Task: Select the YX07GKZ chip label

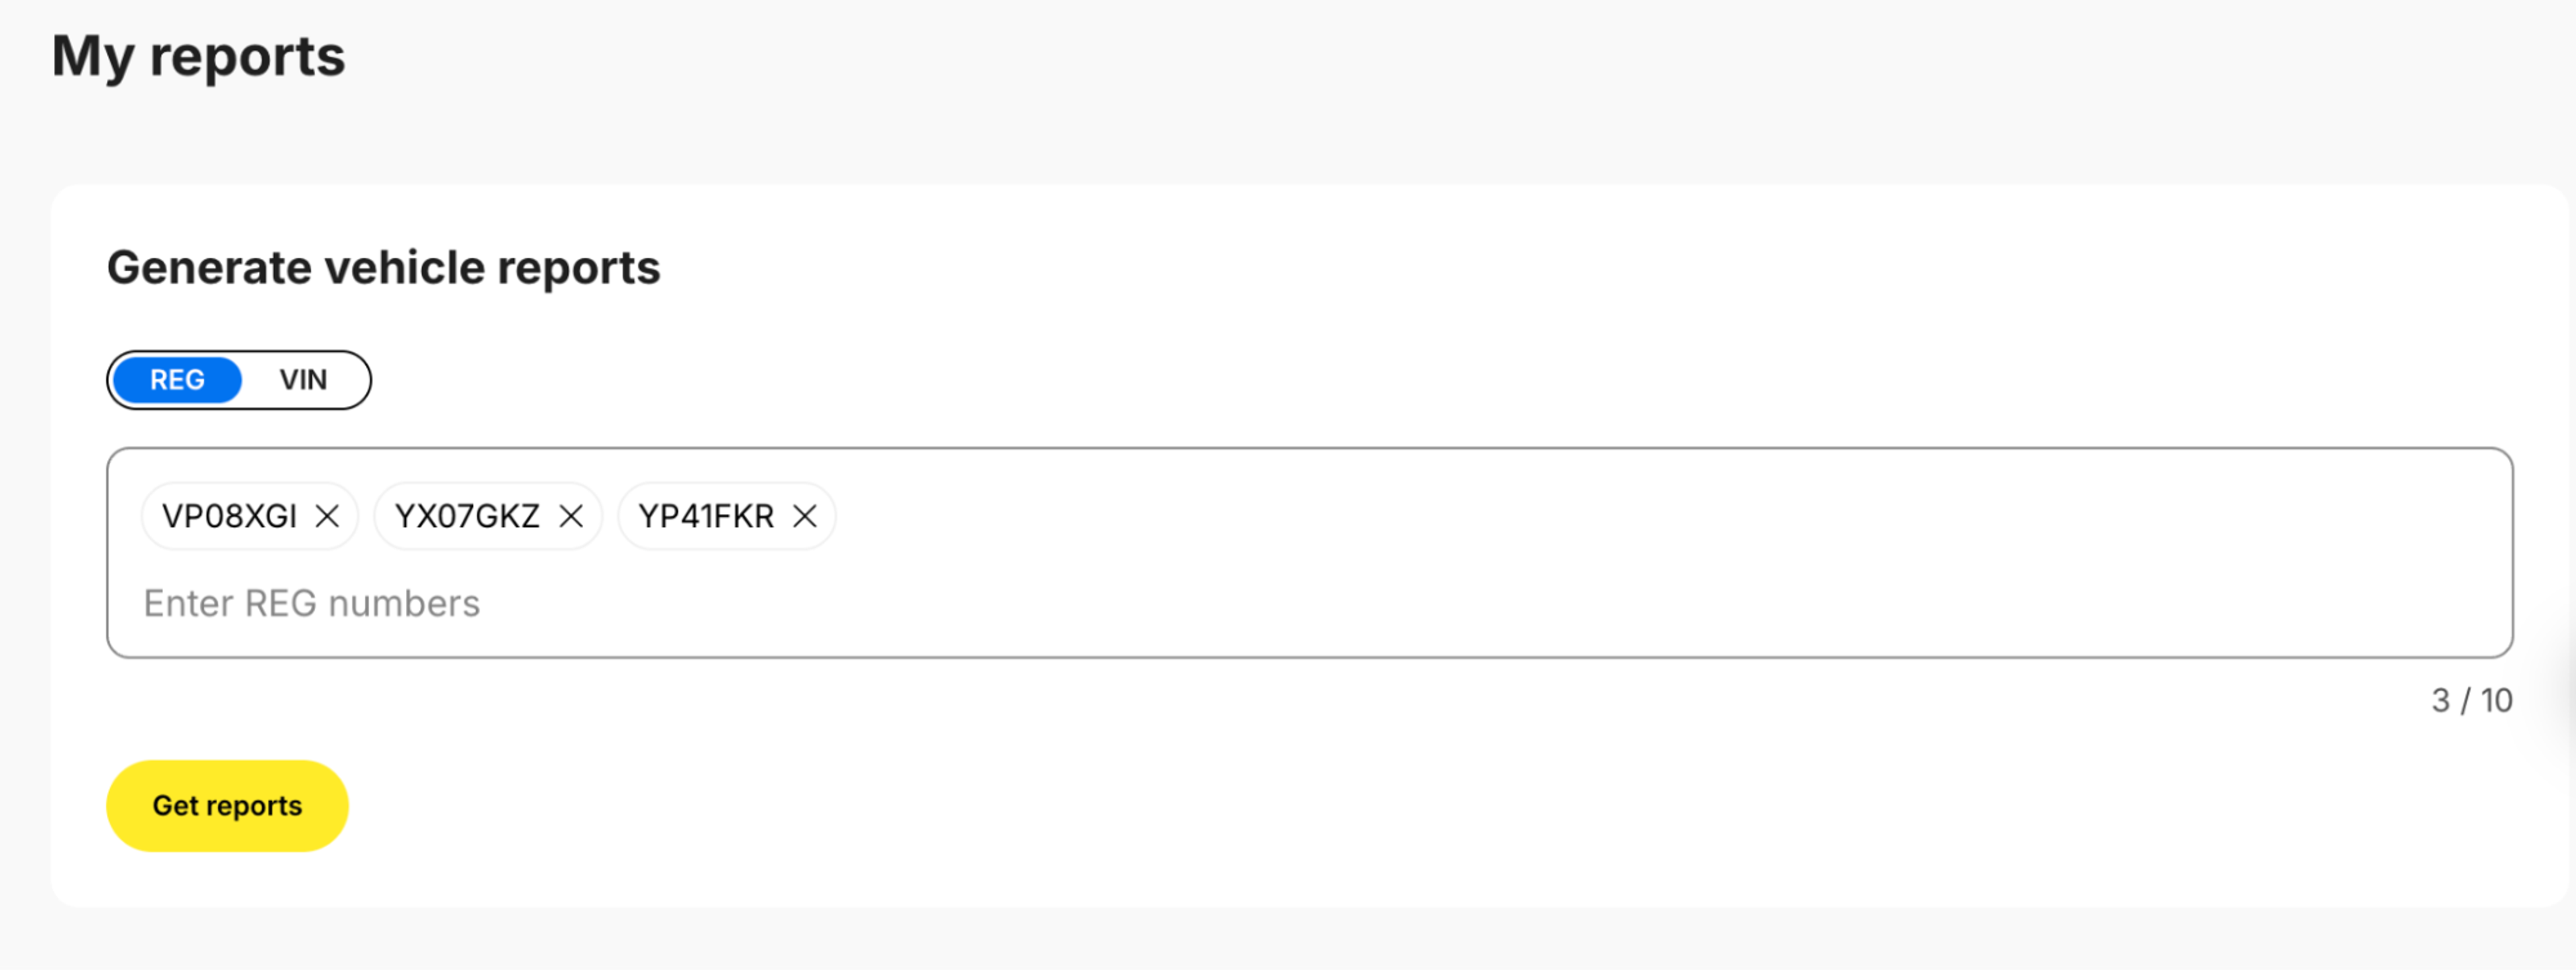Action: tap(467, 516)
